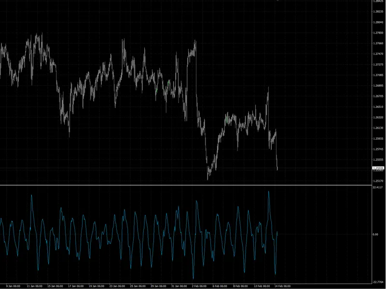386x289 pixels.
Task: Click the highest peak of the blue oscillator line
Action: (269, 192)
